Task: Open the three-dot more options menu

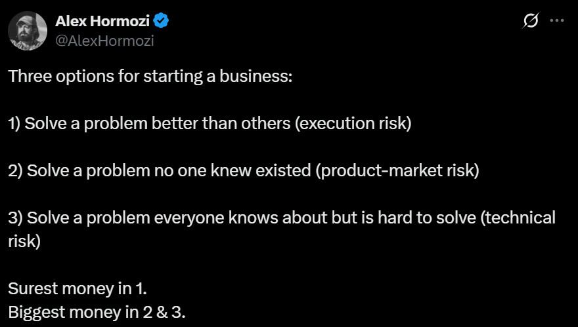Action: (x=556, y=21)
